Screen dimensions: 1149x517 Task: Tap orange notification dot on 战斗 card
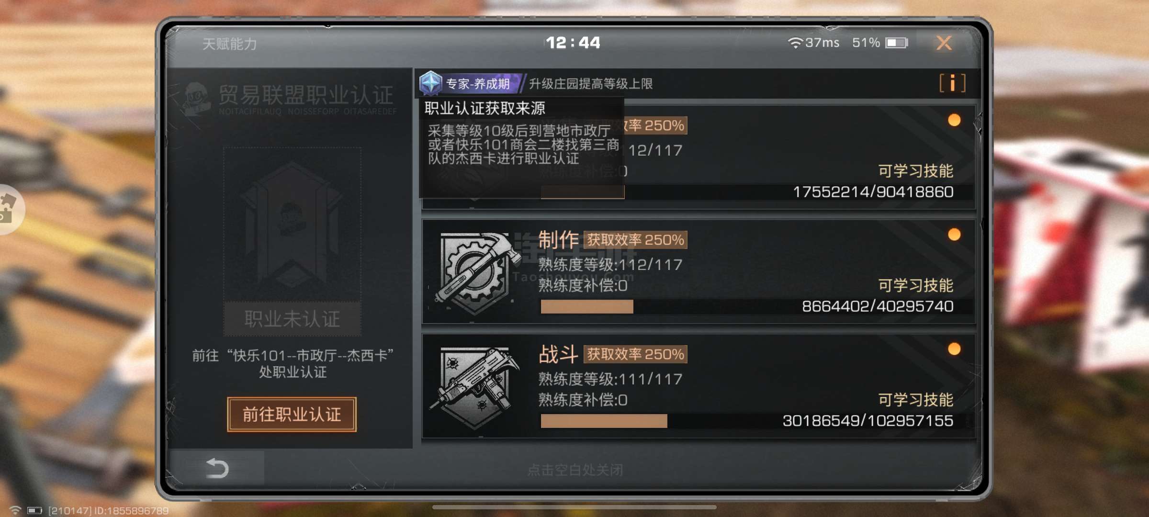[x=954, y=349]
